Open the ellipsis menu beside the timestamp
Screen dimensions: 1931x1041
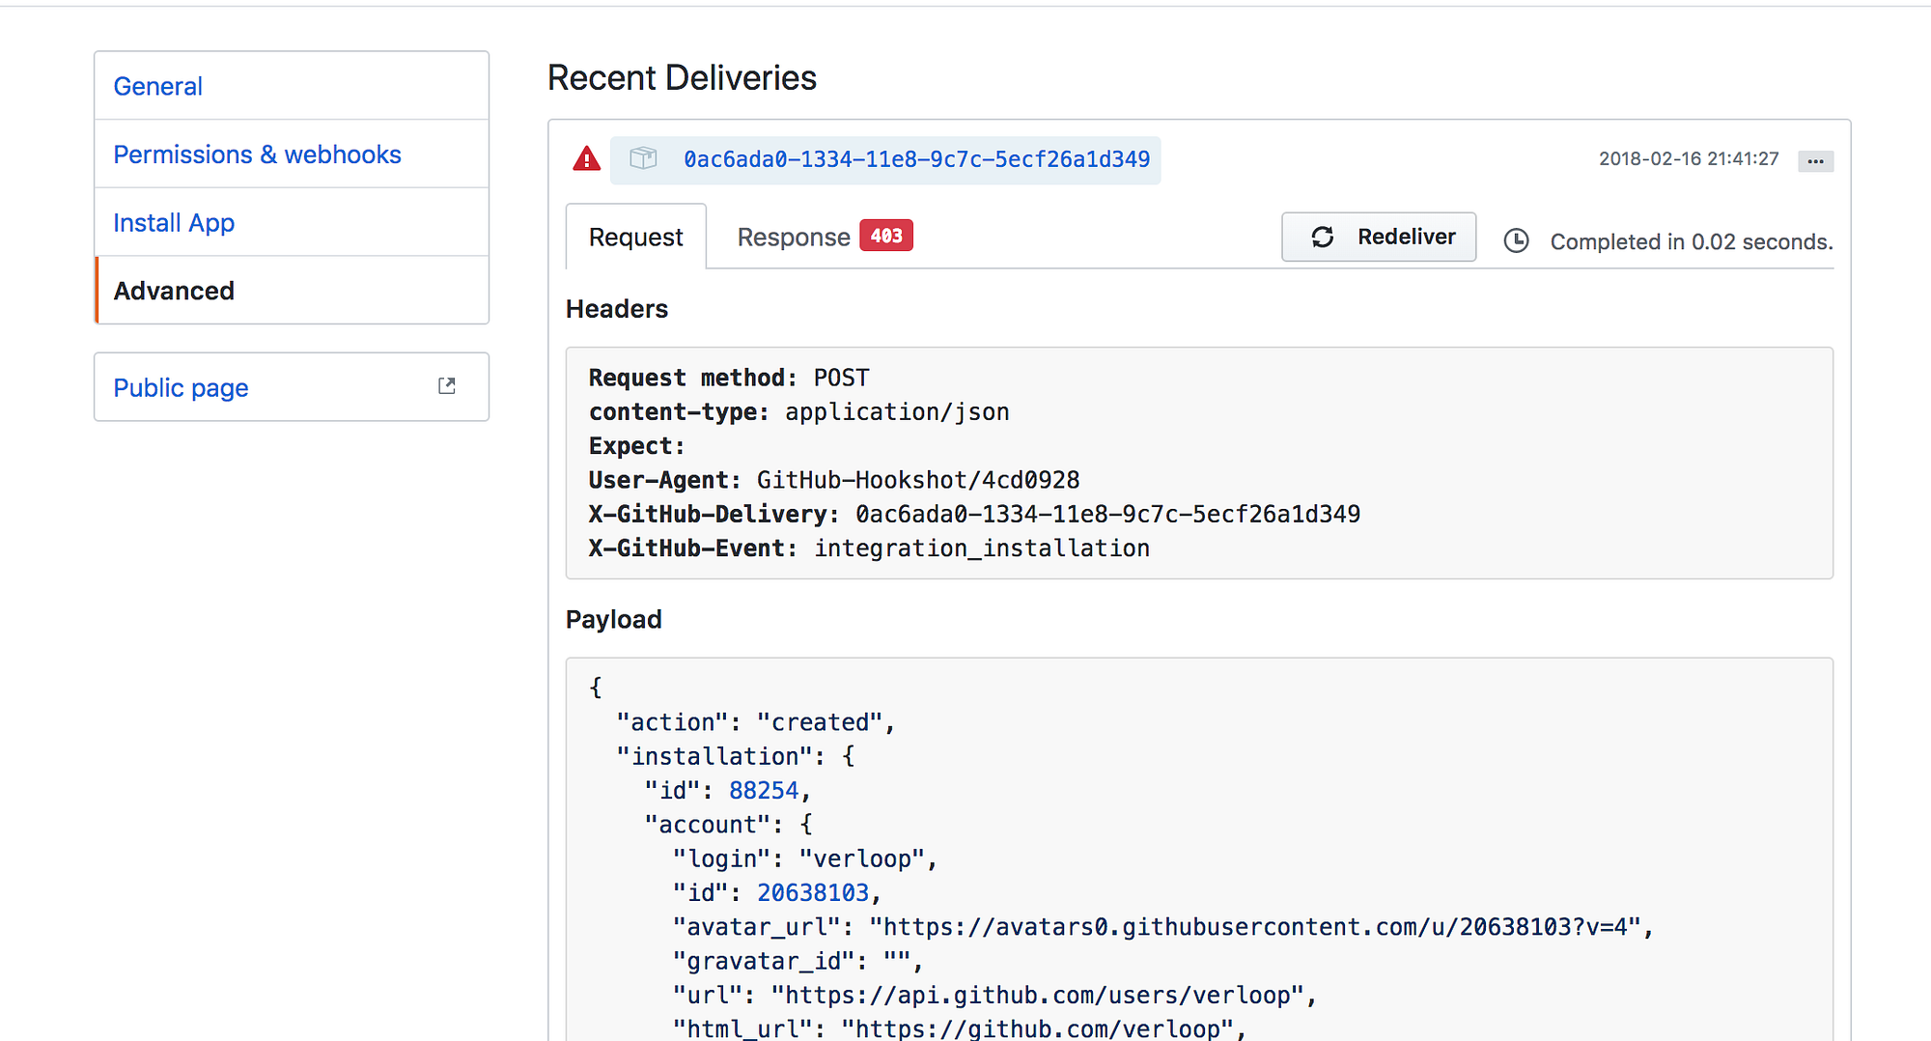point(1815,160)
